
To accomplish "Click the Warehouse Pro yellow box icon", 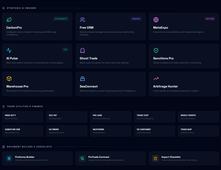I will click(x=9, y=78).
